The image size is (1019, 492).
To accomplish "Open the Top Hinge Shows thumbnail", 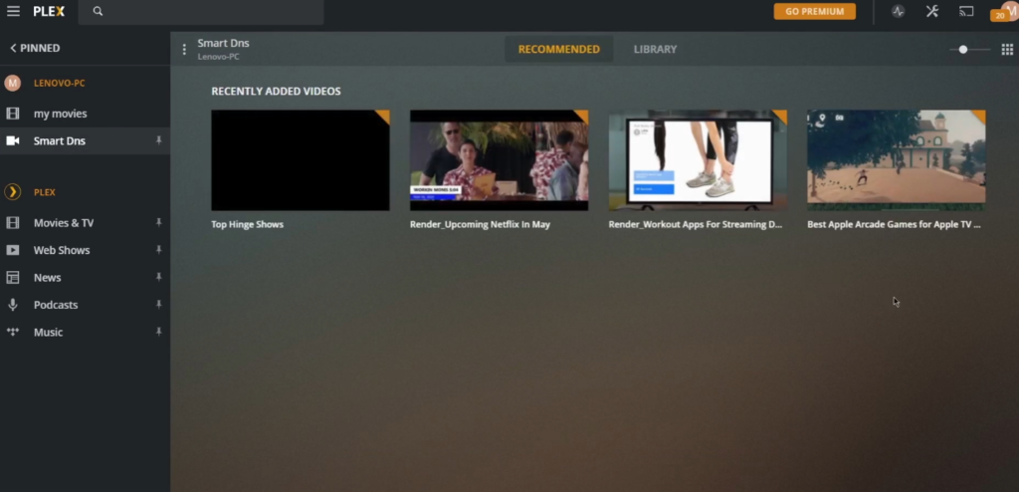I will [x=301, y=160].
